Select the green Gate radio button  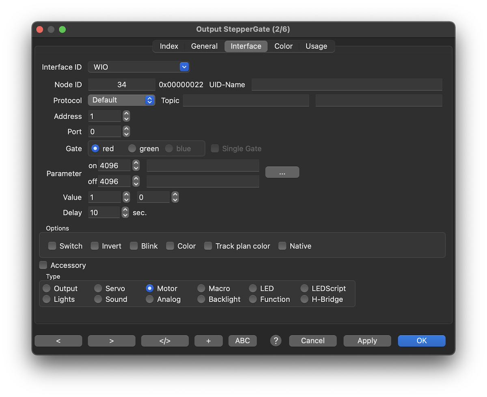tap(132, 149)
